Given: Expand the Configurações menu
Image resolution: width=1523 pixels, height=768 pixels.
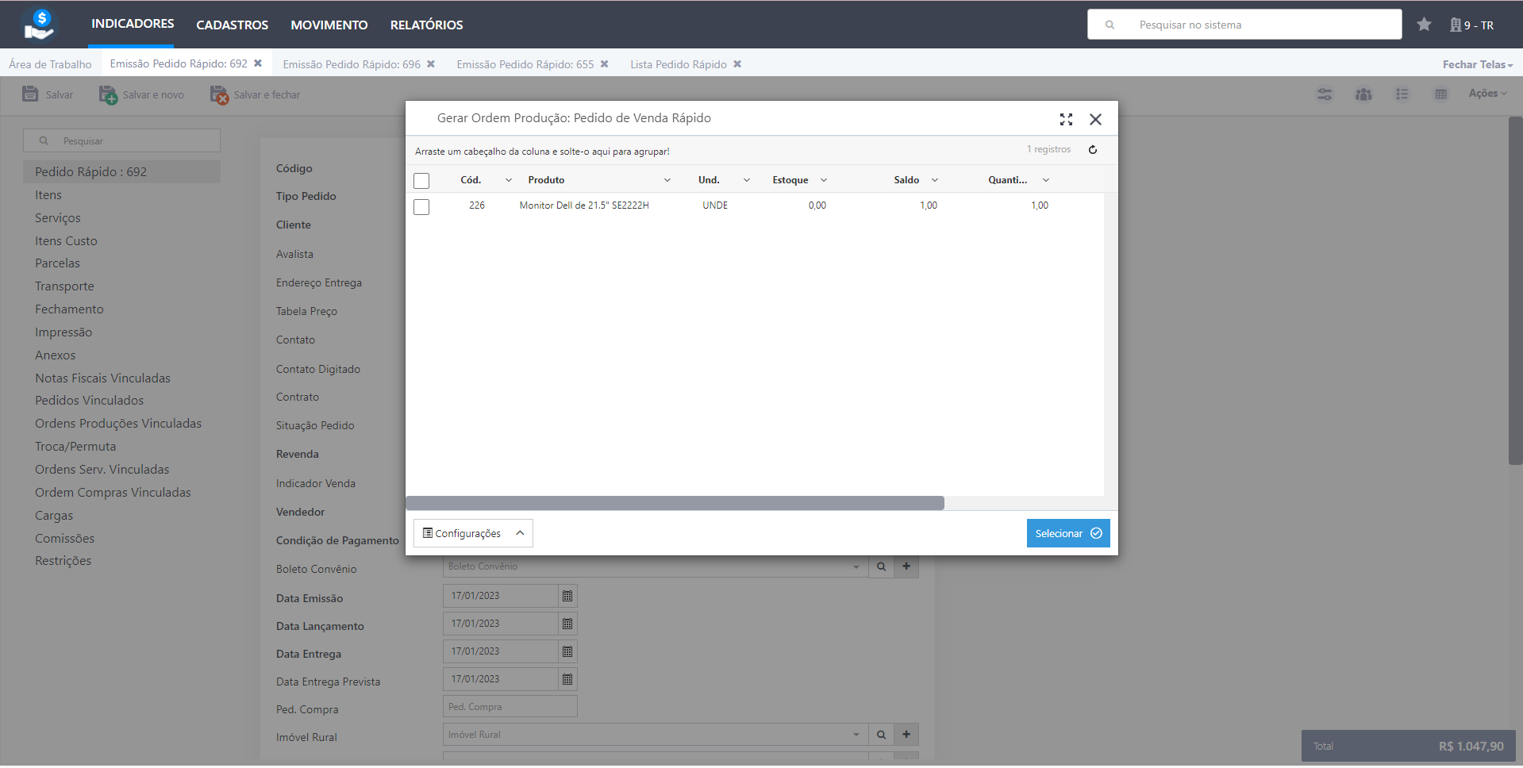Looking at the screenshot, I should [473, 533].
